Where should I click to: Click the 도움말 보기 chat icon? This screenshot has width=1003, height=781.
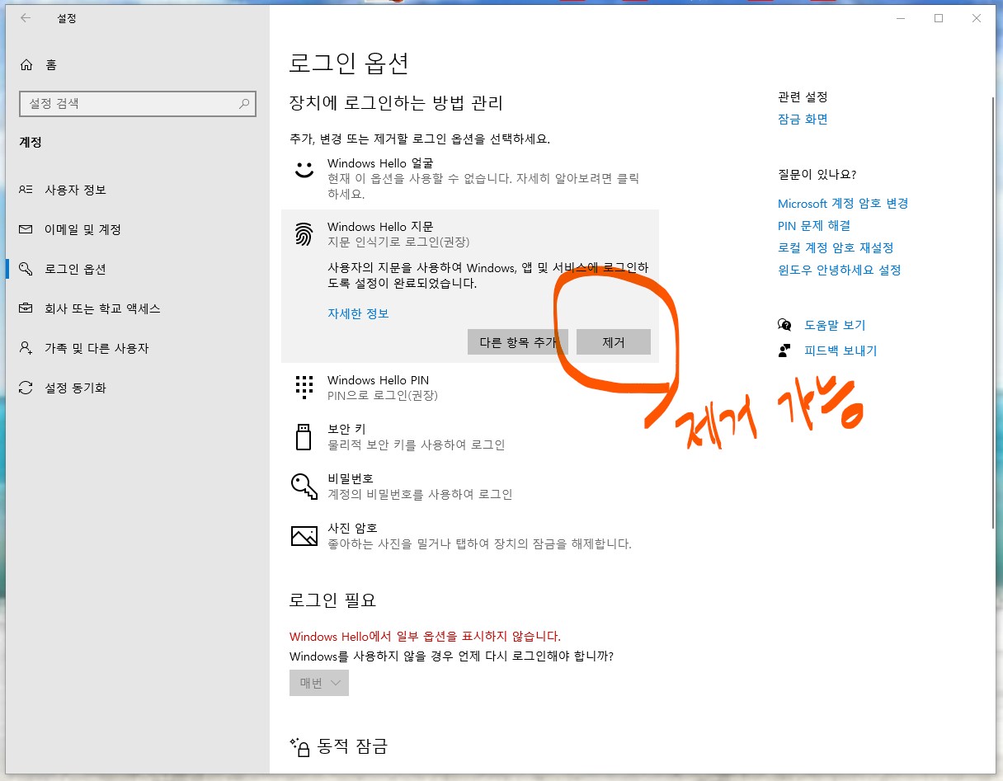coord(784,325)
